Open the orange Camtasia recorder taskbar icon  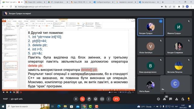pos(96,106)
